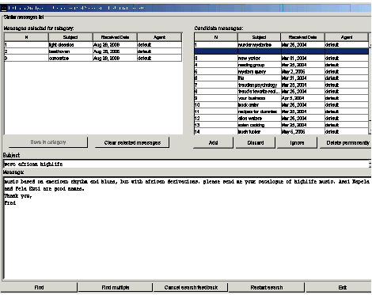372x295 pixels.
Task: Click the candidate messages table vertical scrollbar
Action: (370, 87)
